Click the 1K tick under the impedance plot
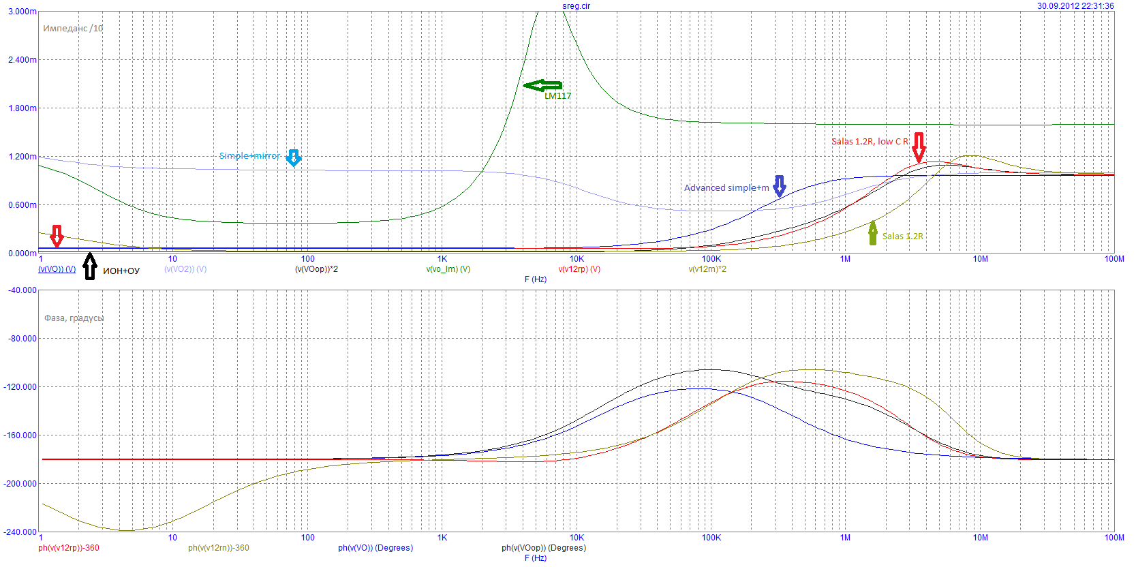Viewport: 1136px width, 567px height. tap(442, 259)
